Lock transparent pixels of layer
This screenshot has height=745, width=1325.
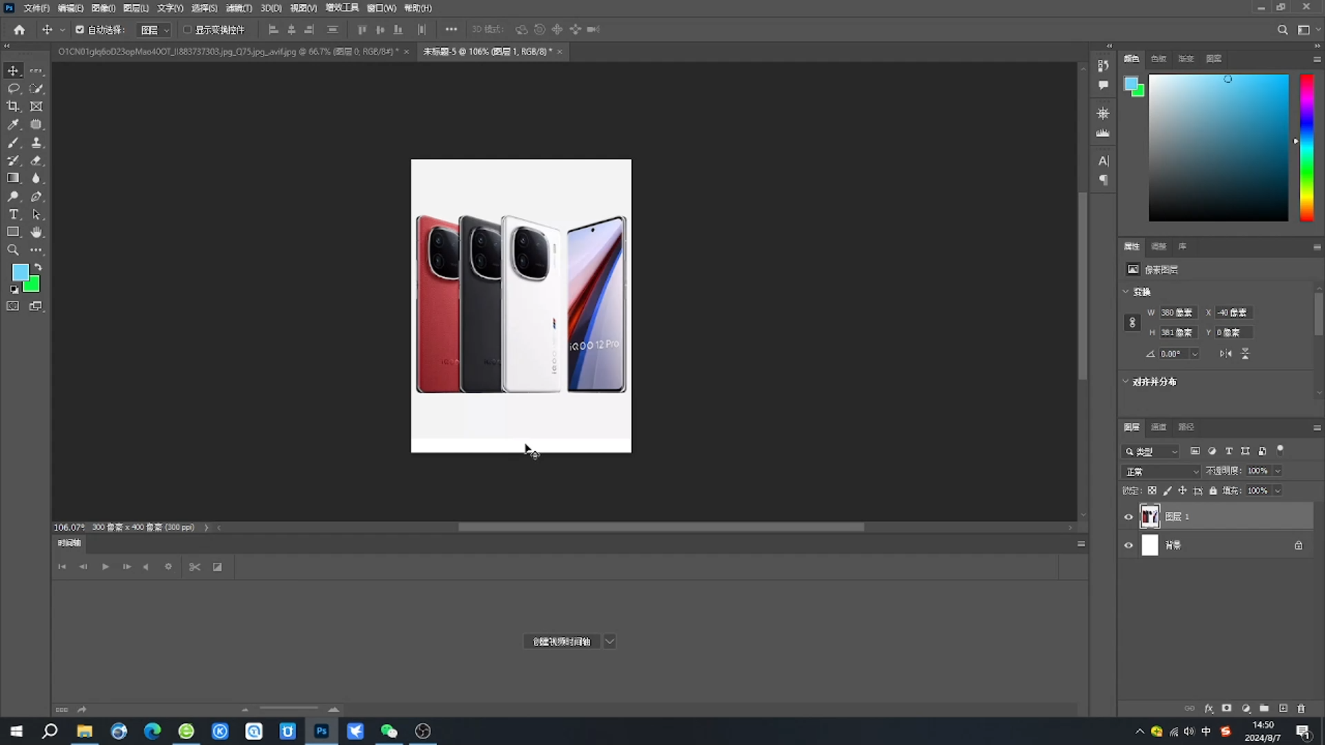[x=1152, y=491]
